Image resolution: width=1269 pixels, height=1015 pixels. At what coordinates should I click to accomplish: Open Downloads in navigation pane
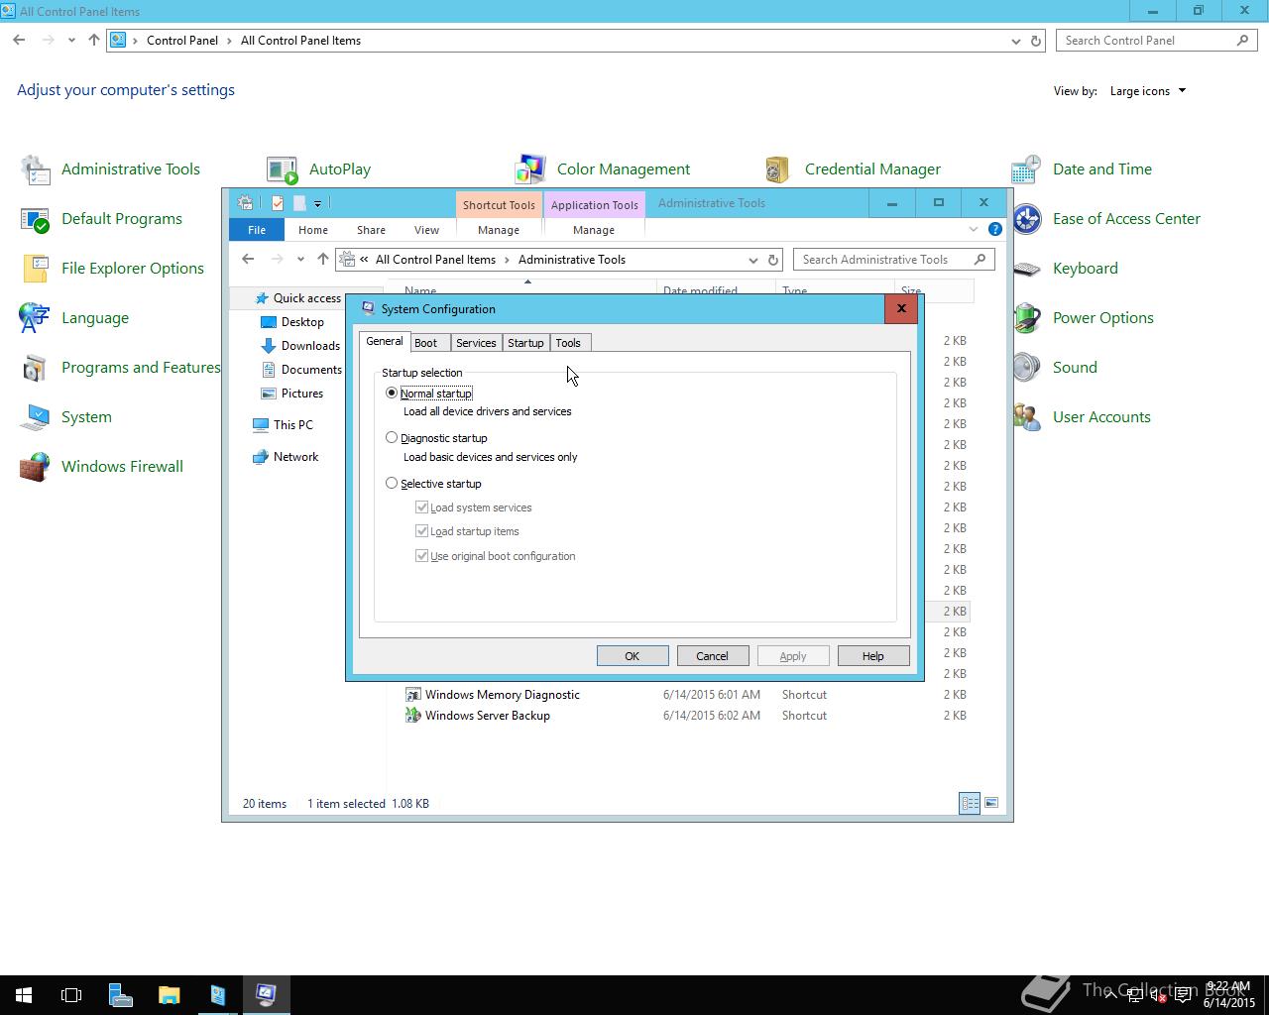[310, 346]
